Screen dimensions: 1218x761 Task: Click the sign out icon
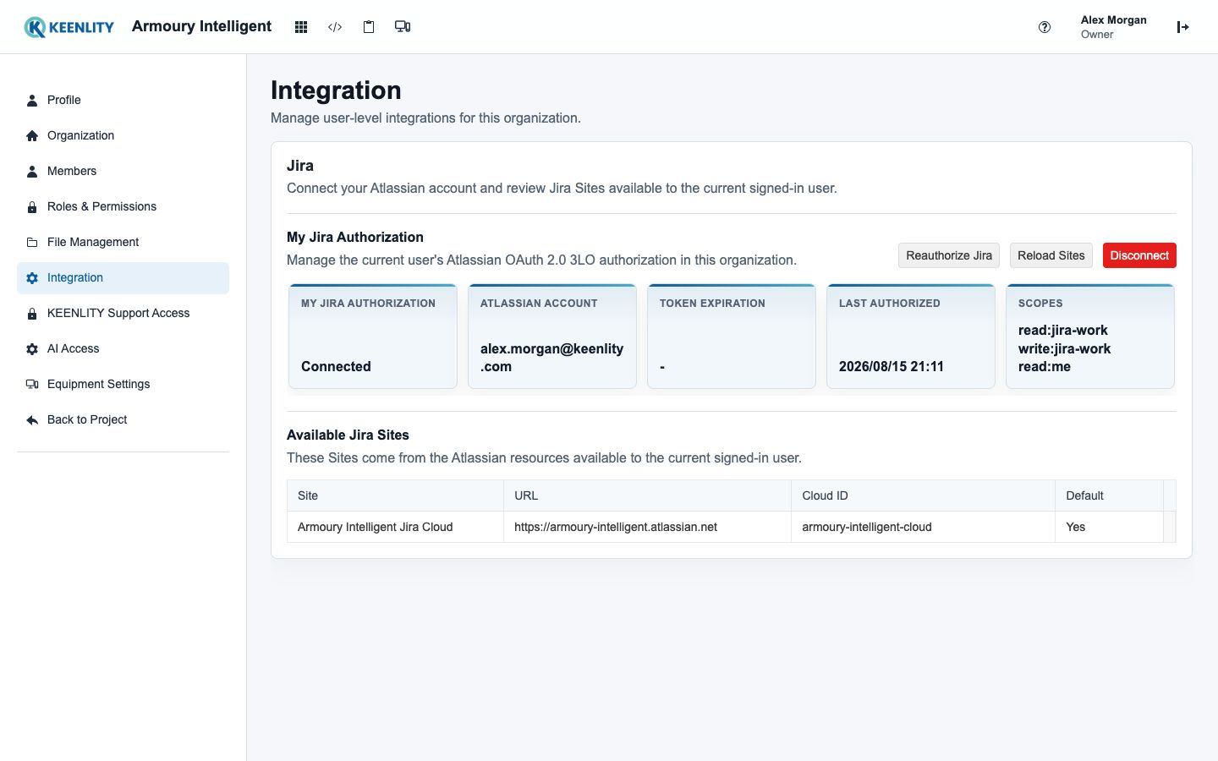[1183, 27]
